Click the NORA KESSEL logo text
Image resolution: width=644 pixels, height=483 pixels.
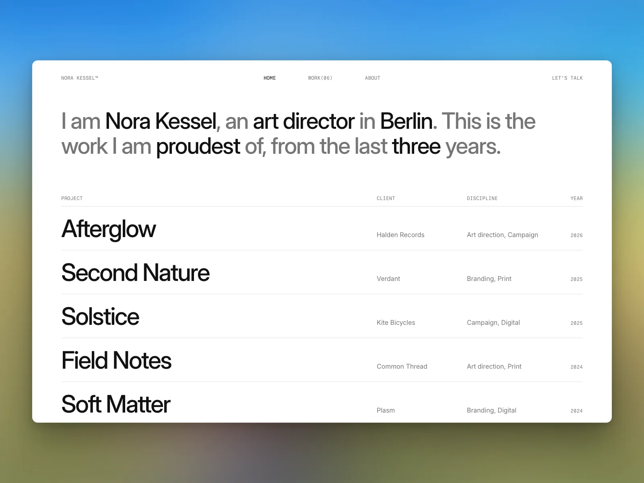pyautogui.click(x=80, y=78)
